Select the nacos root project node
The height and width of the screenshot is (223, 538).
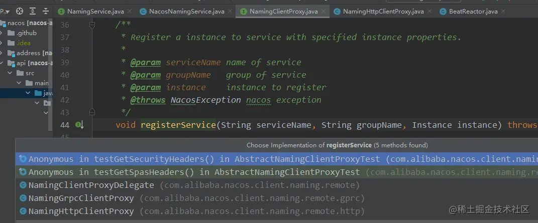coord(27,23)
